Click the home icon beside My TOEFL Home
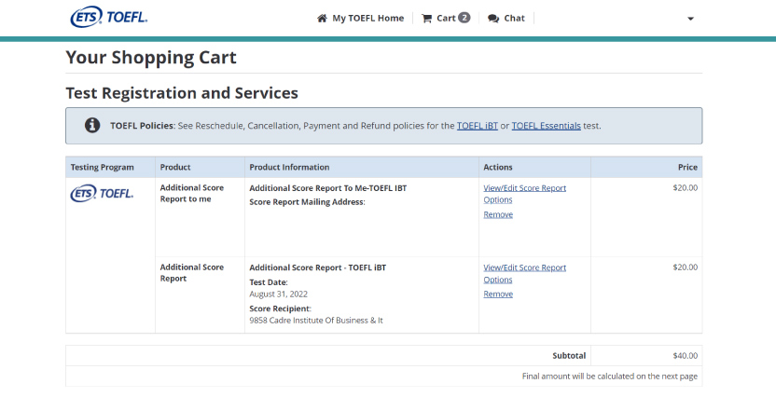This screenshot has height=397, width=776. [x=322, y=19]
